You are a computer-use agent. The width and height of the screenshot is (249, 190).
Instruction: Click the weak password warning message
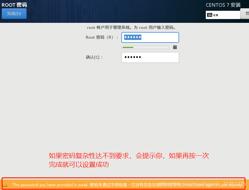click(128, 185)
